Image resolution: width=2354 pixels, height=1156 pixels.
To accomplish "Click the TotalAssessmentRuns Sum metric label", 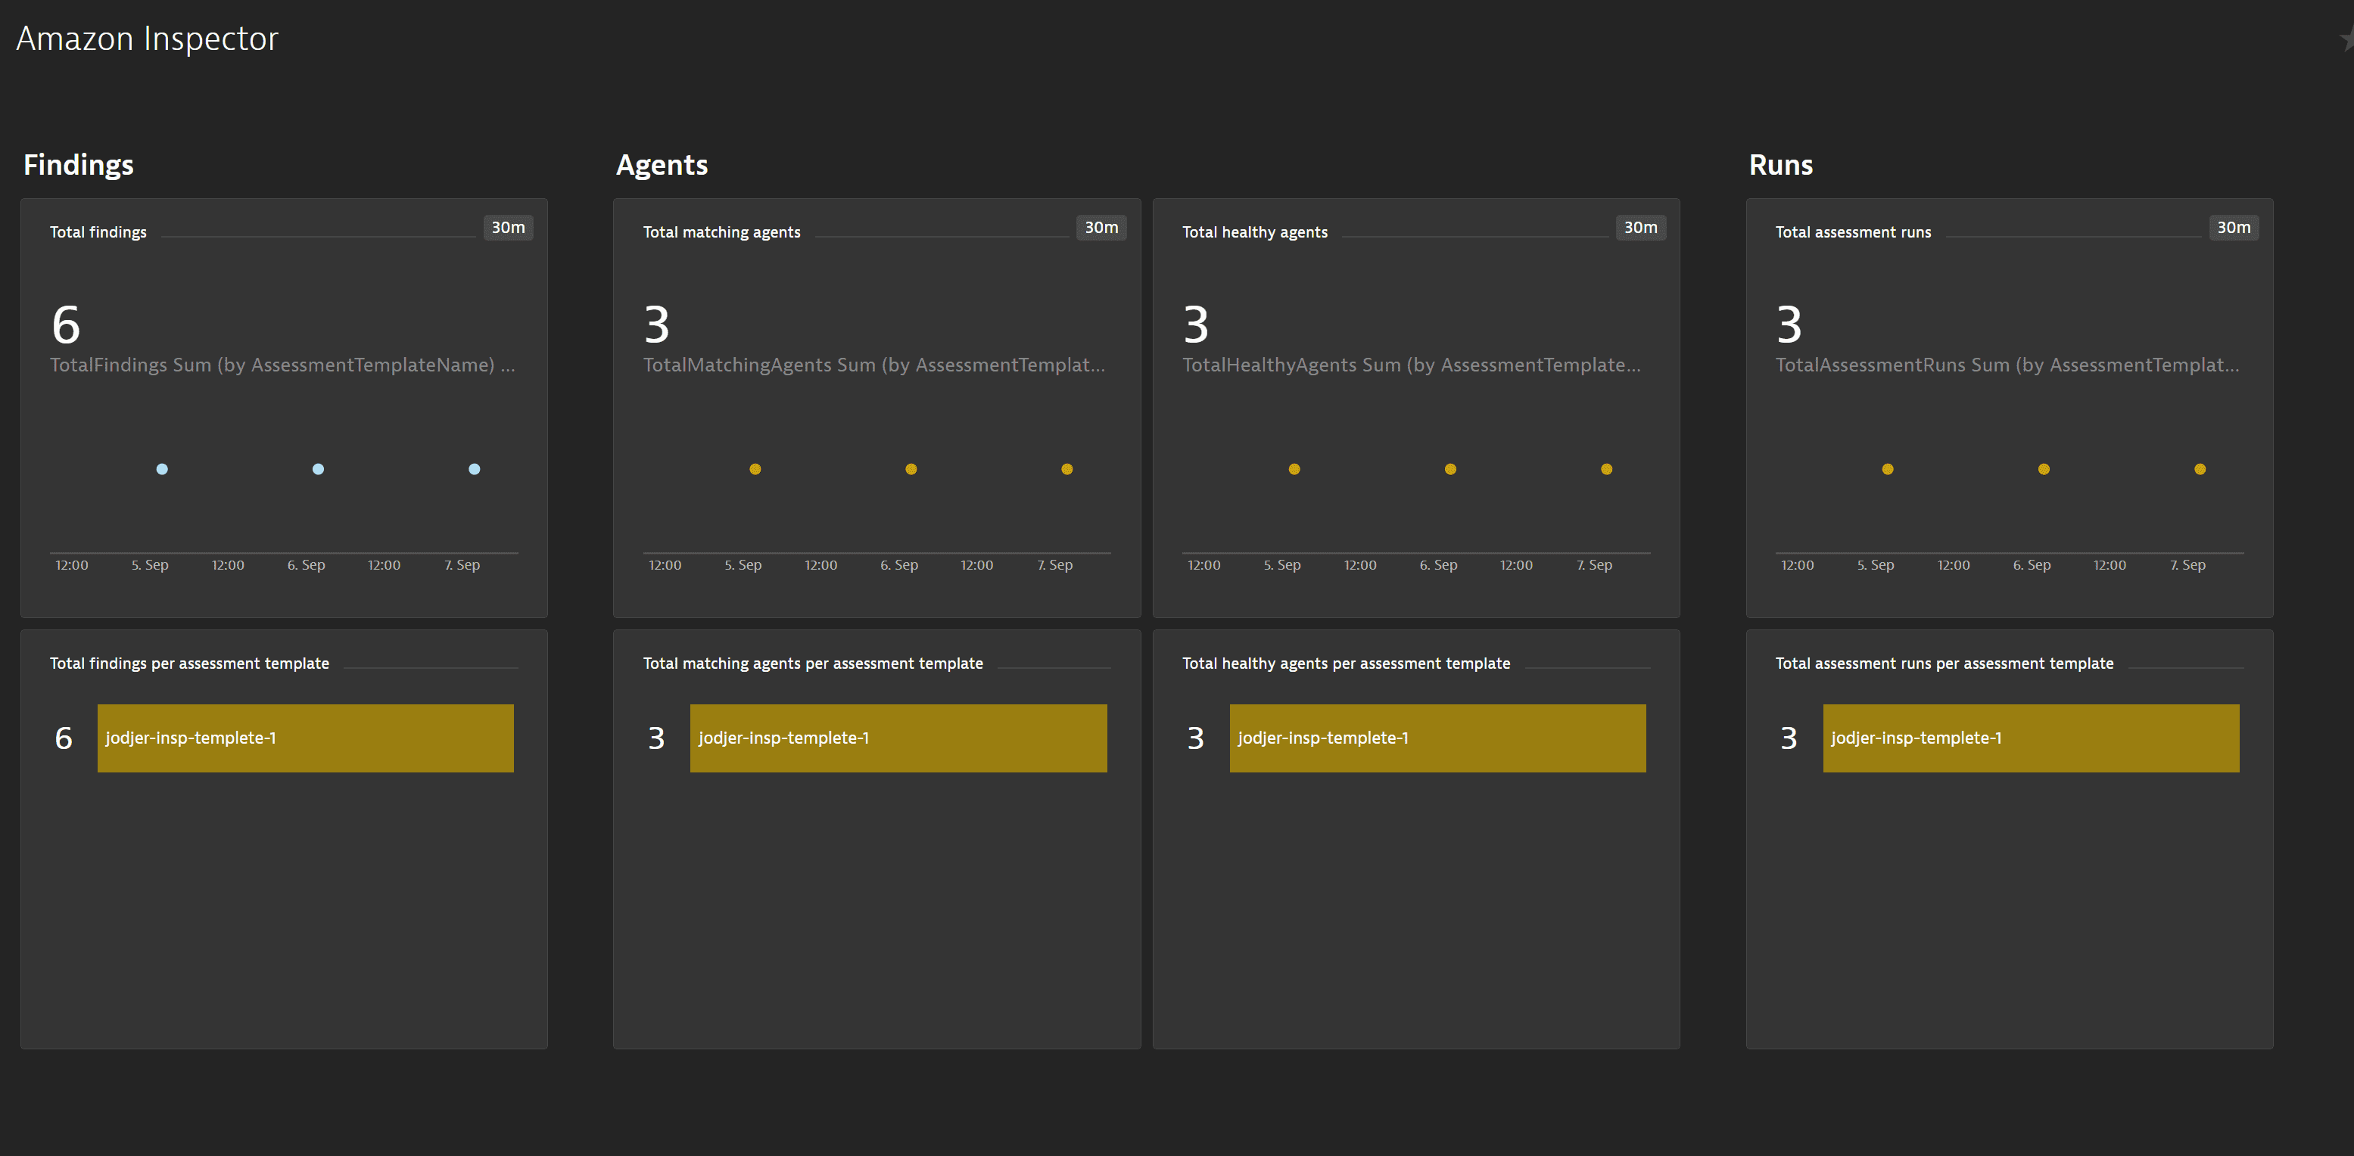I will [2007, 365].
